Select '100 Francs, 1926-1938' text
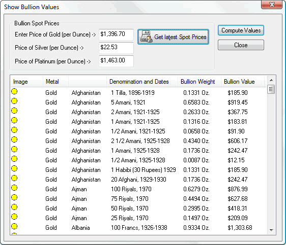286x245 pixels. (139, 228)
